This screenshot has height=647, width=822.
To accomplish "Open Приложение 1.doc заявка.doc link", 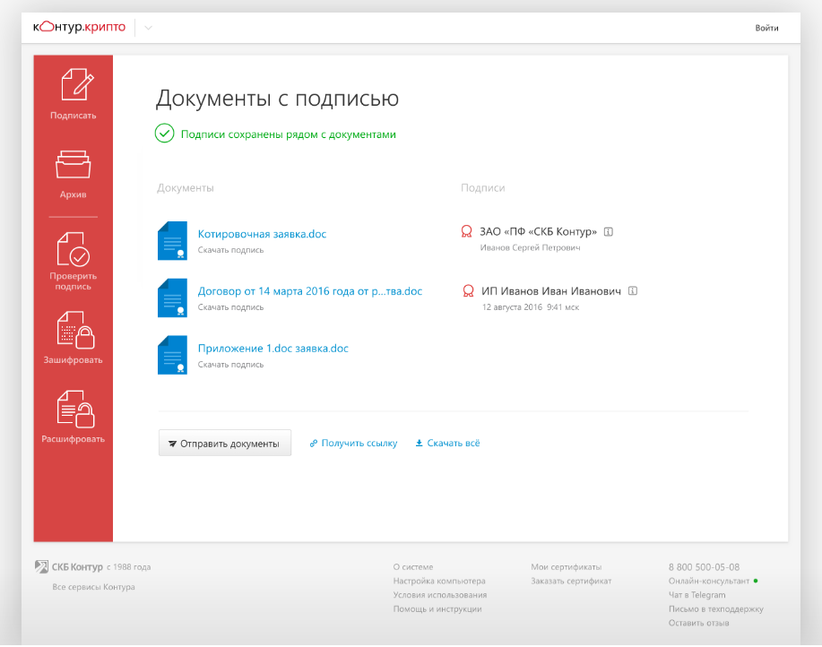I will point(273,349).
